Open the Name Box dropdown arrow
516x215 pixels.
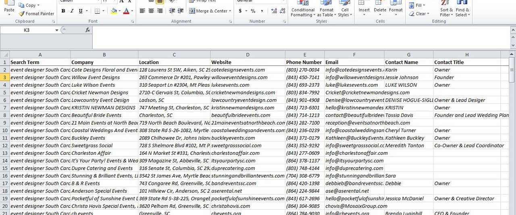pos(57,30)
